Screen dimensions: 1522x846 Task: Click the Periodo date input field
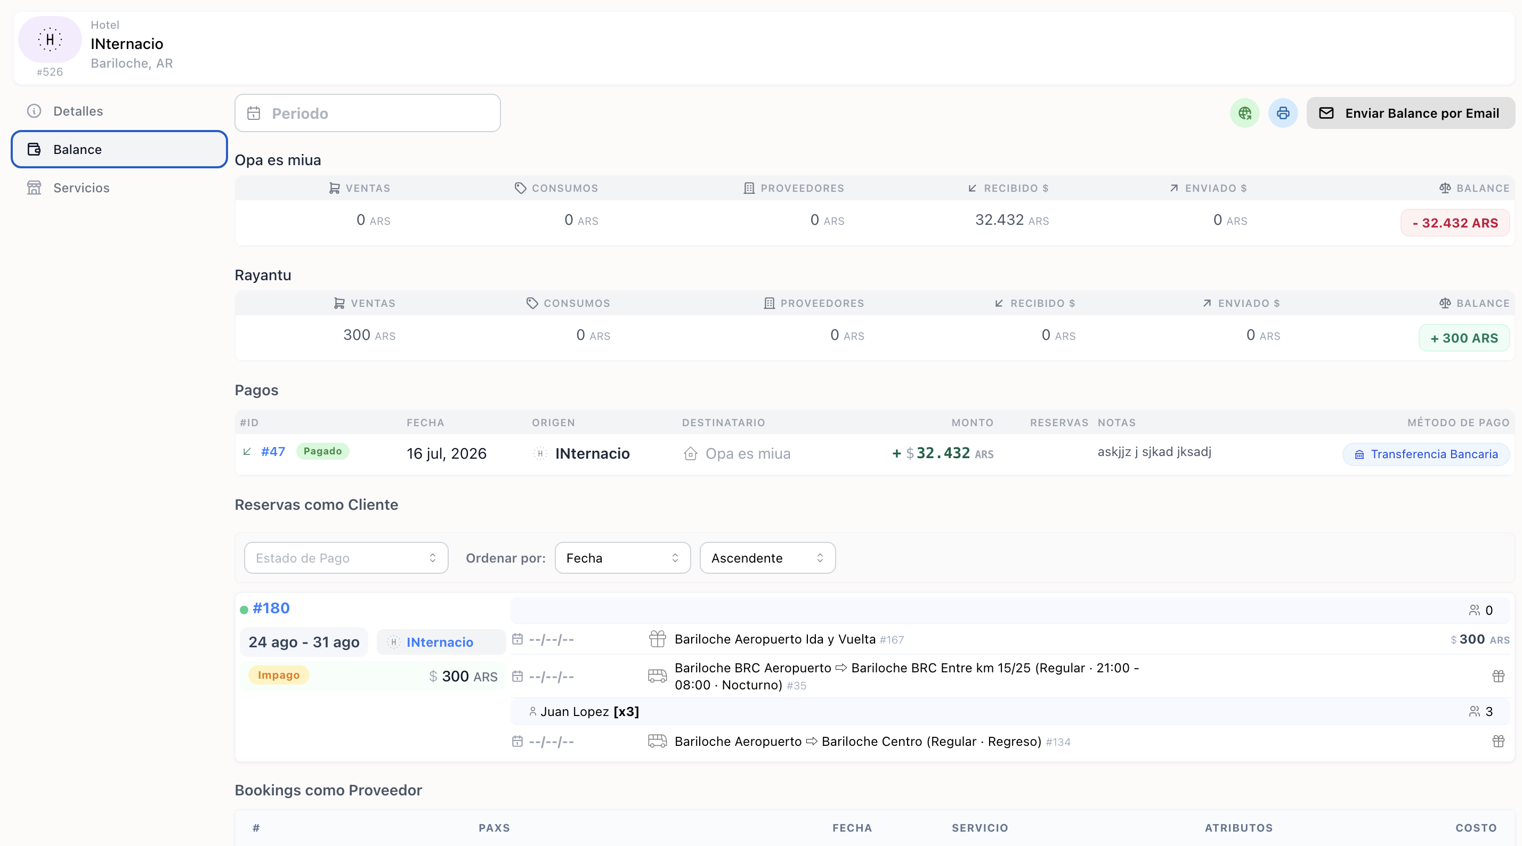[367, 113]
